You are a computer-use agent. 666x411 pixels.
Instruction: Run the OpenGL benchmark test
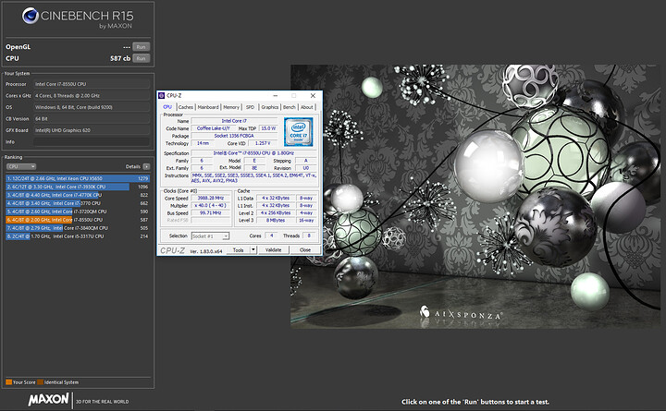[x=141, y=47]
